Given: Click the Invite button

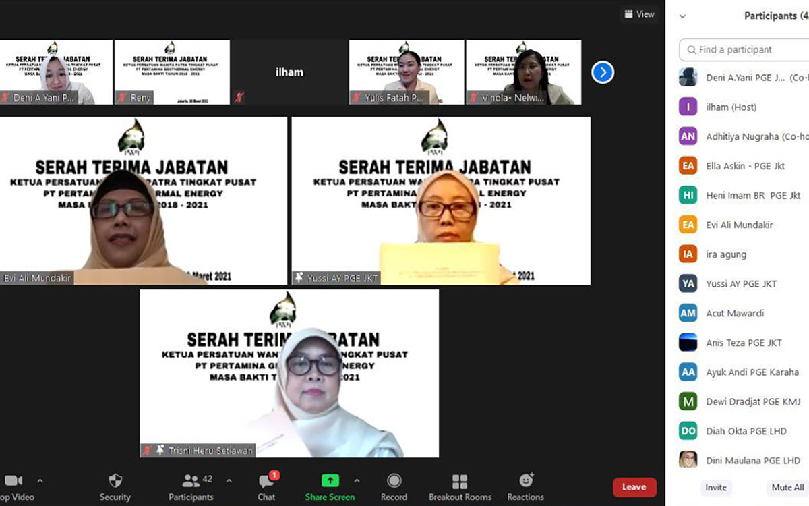Looking at the screenshot, I should tap(716, 487).
